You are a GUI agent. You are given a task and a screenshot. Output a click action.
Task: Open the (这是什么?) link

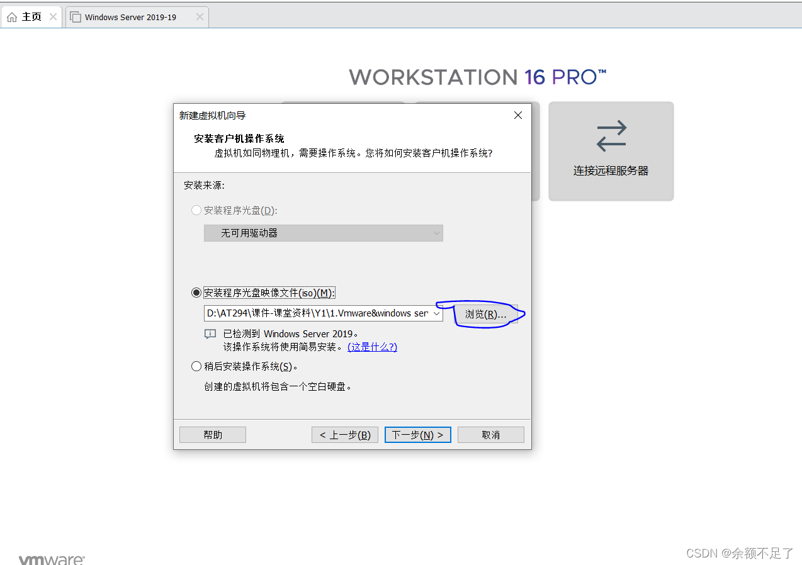(x=372, y=347)
